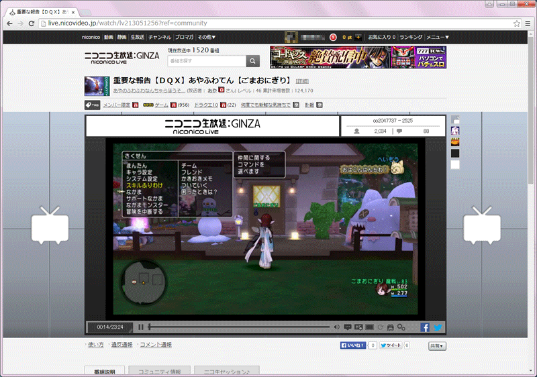
Task: Pause the live broadcast playback
Action: point(141,327)
